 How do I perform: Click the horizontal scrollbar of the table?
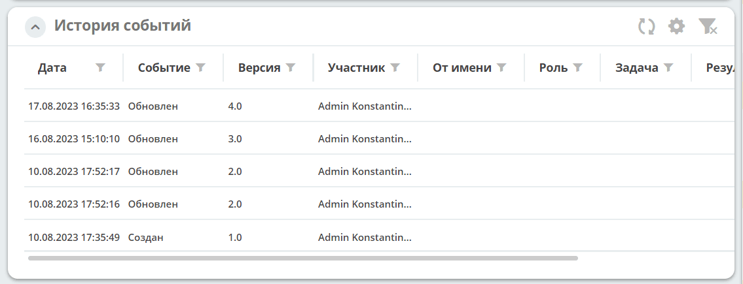(303, 259)
